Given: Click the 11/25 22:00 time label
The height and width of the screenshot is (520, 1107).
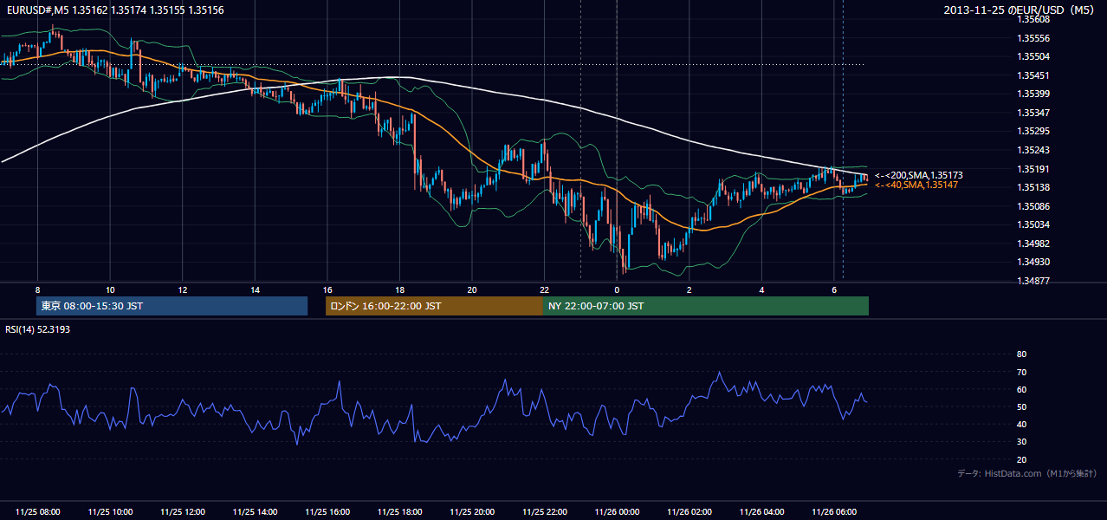Looking at the screenshot, I should click(544, 512).
